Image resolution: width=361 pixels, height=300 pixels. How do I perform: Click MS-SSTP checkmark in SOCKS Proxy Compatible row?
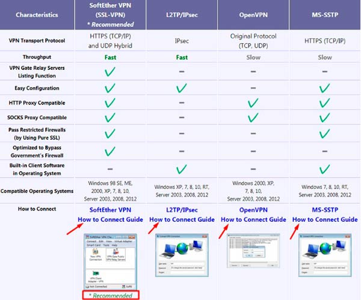click(325, 118)
